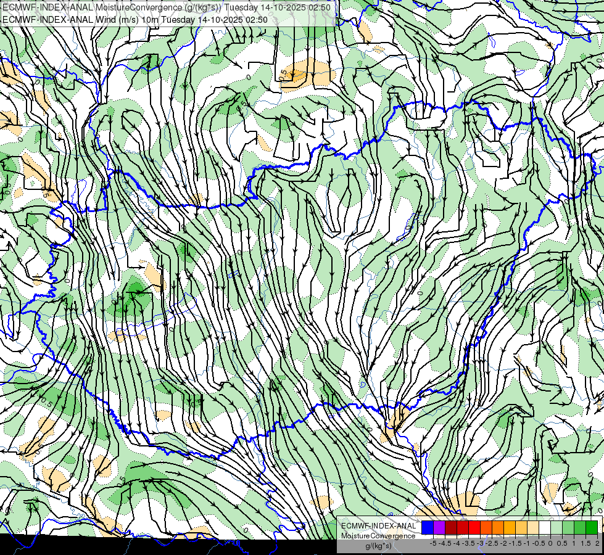
Task: Click the -4.5 tick label on the legend
Action: point(445,543)
